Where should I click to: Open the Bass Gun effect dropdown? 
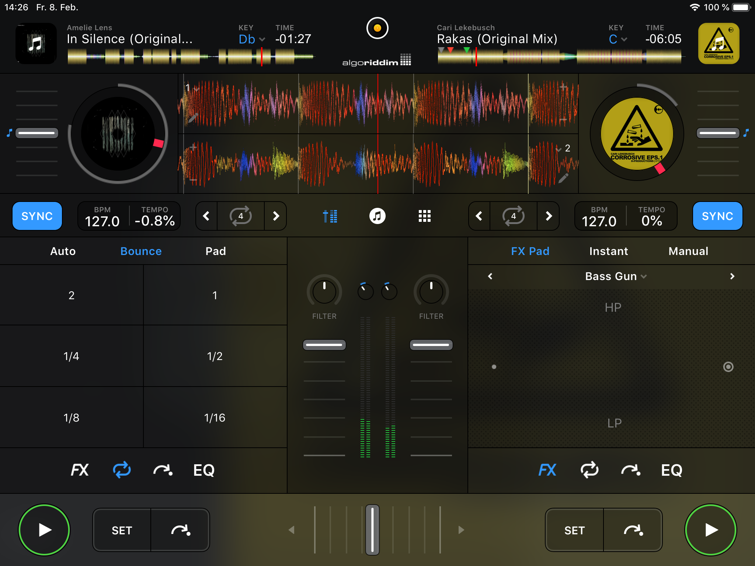click(x=616, y=276)
